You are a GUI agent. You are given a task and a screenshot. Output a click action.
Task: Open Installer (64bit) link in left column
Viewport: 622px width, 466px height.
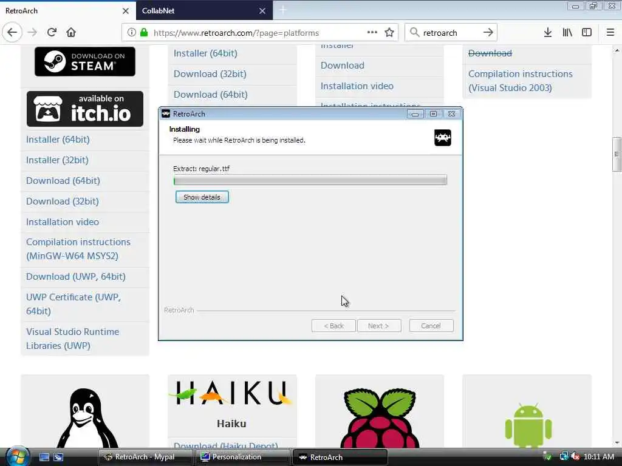click(x=58, y=140)
